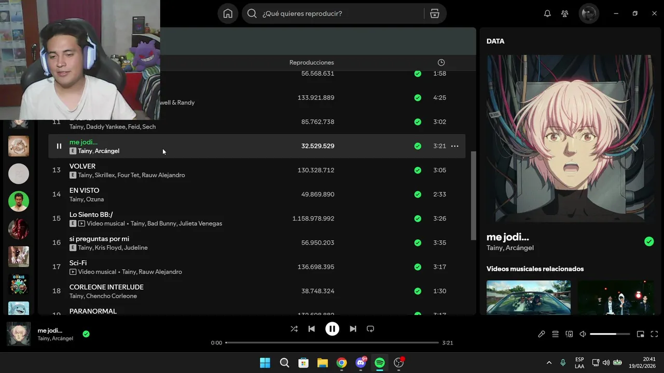Open the lyrics microphone icon
The height and width of the screenshot is (373, 664).
[x=542, y=334]
